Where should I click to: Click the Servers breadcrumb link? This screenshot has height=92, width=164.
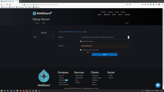point(61,32)
